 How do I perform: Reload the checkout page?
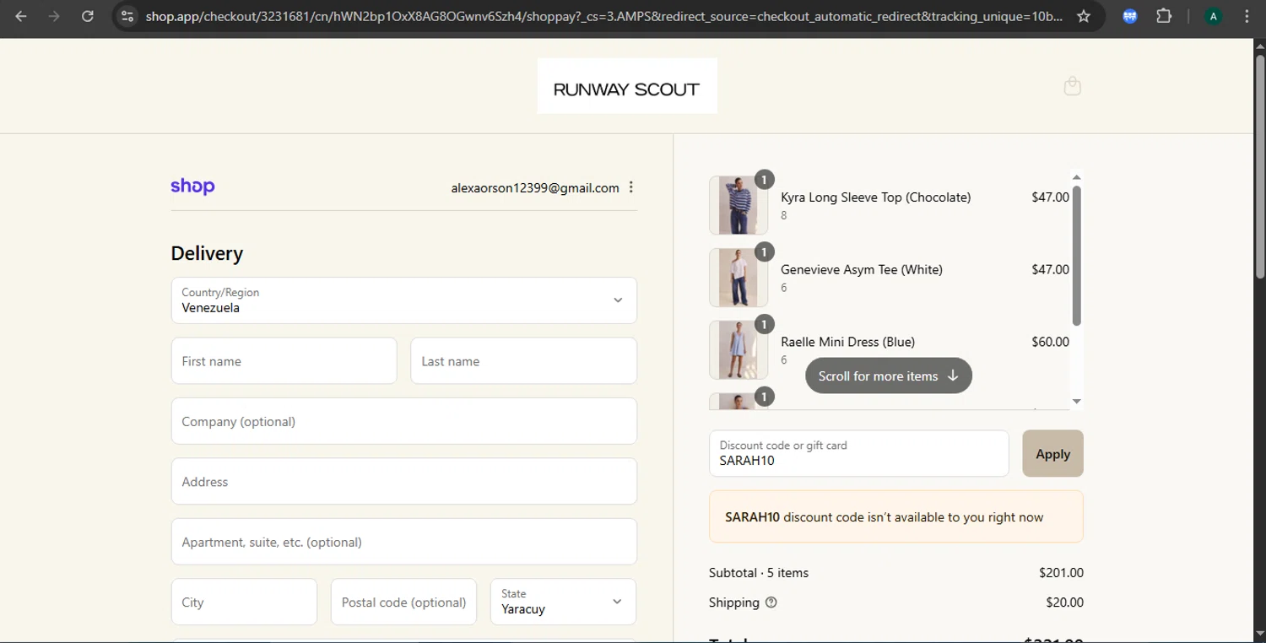pos(87,16)
